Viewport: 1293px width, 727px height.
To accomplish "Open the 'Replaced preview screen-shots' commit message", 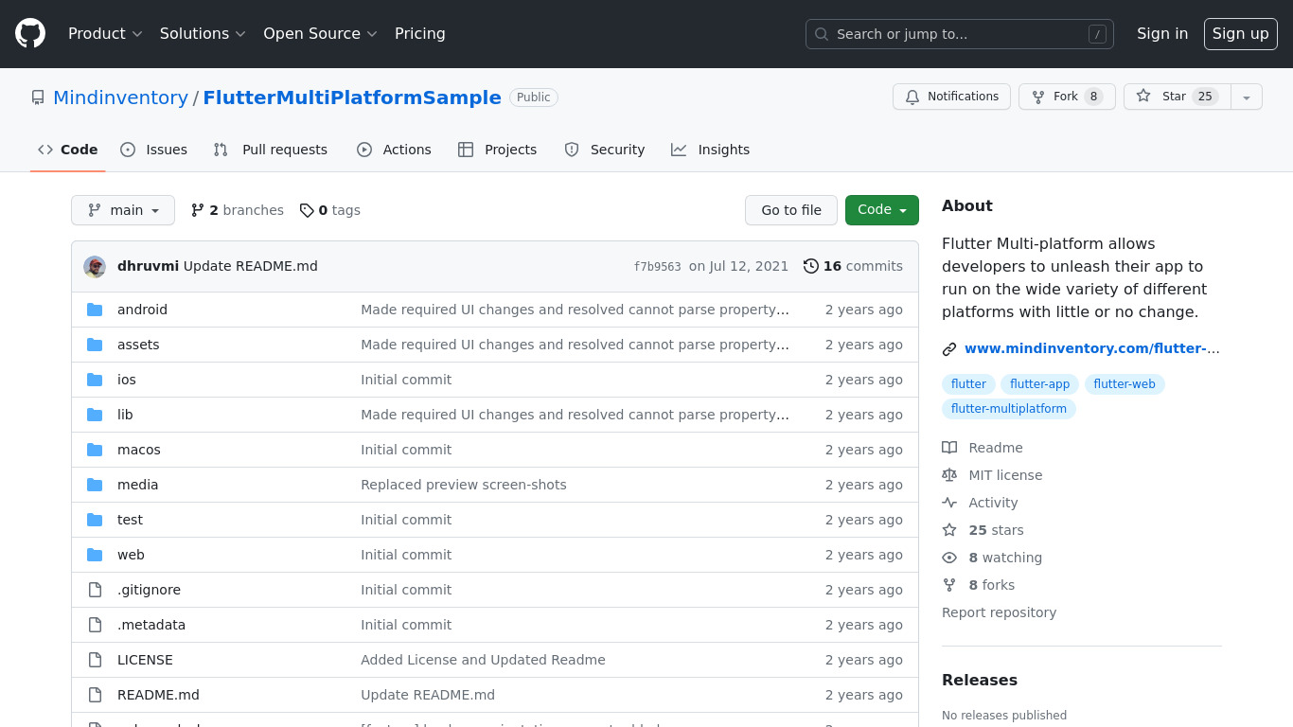I will click(x=464, y=485).
